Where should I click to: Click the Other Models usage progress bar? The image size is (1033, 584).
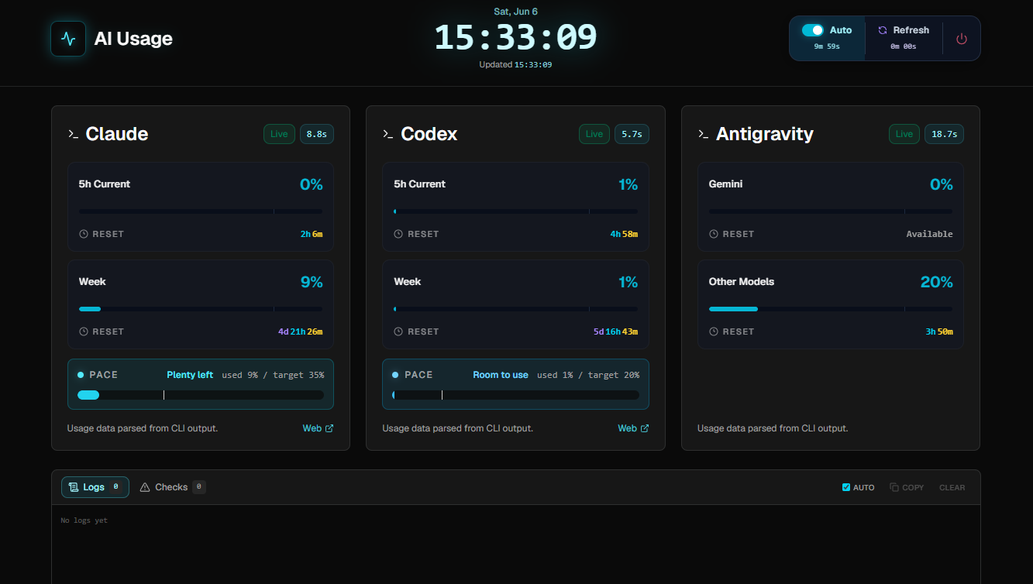click(831, 309)
